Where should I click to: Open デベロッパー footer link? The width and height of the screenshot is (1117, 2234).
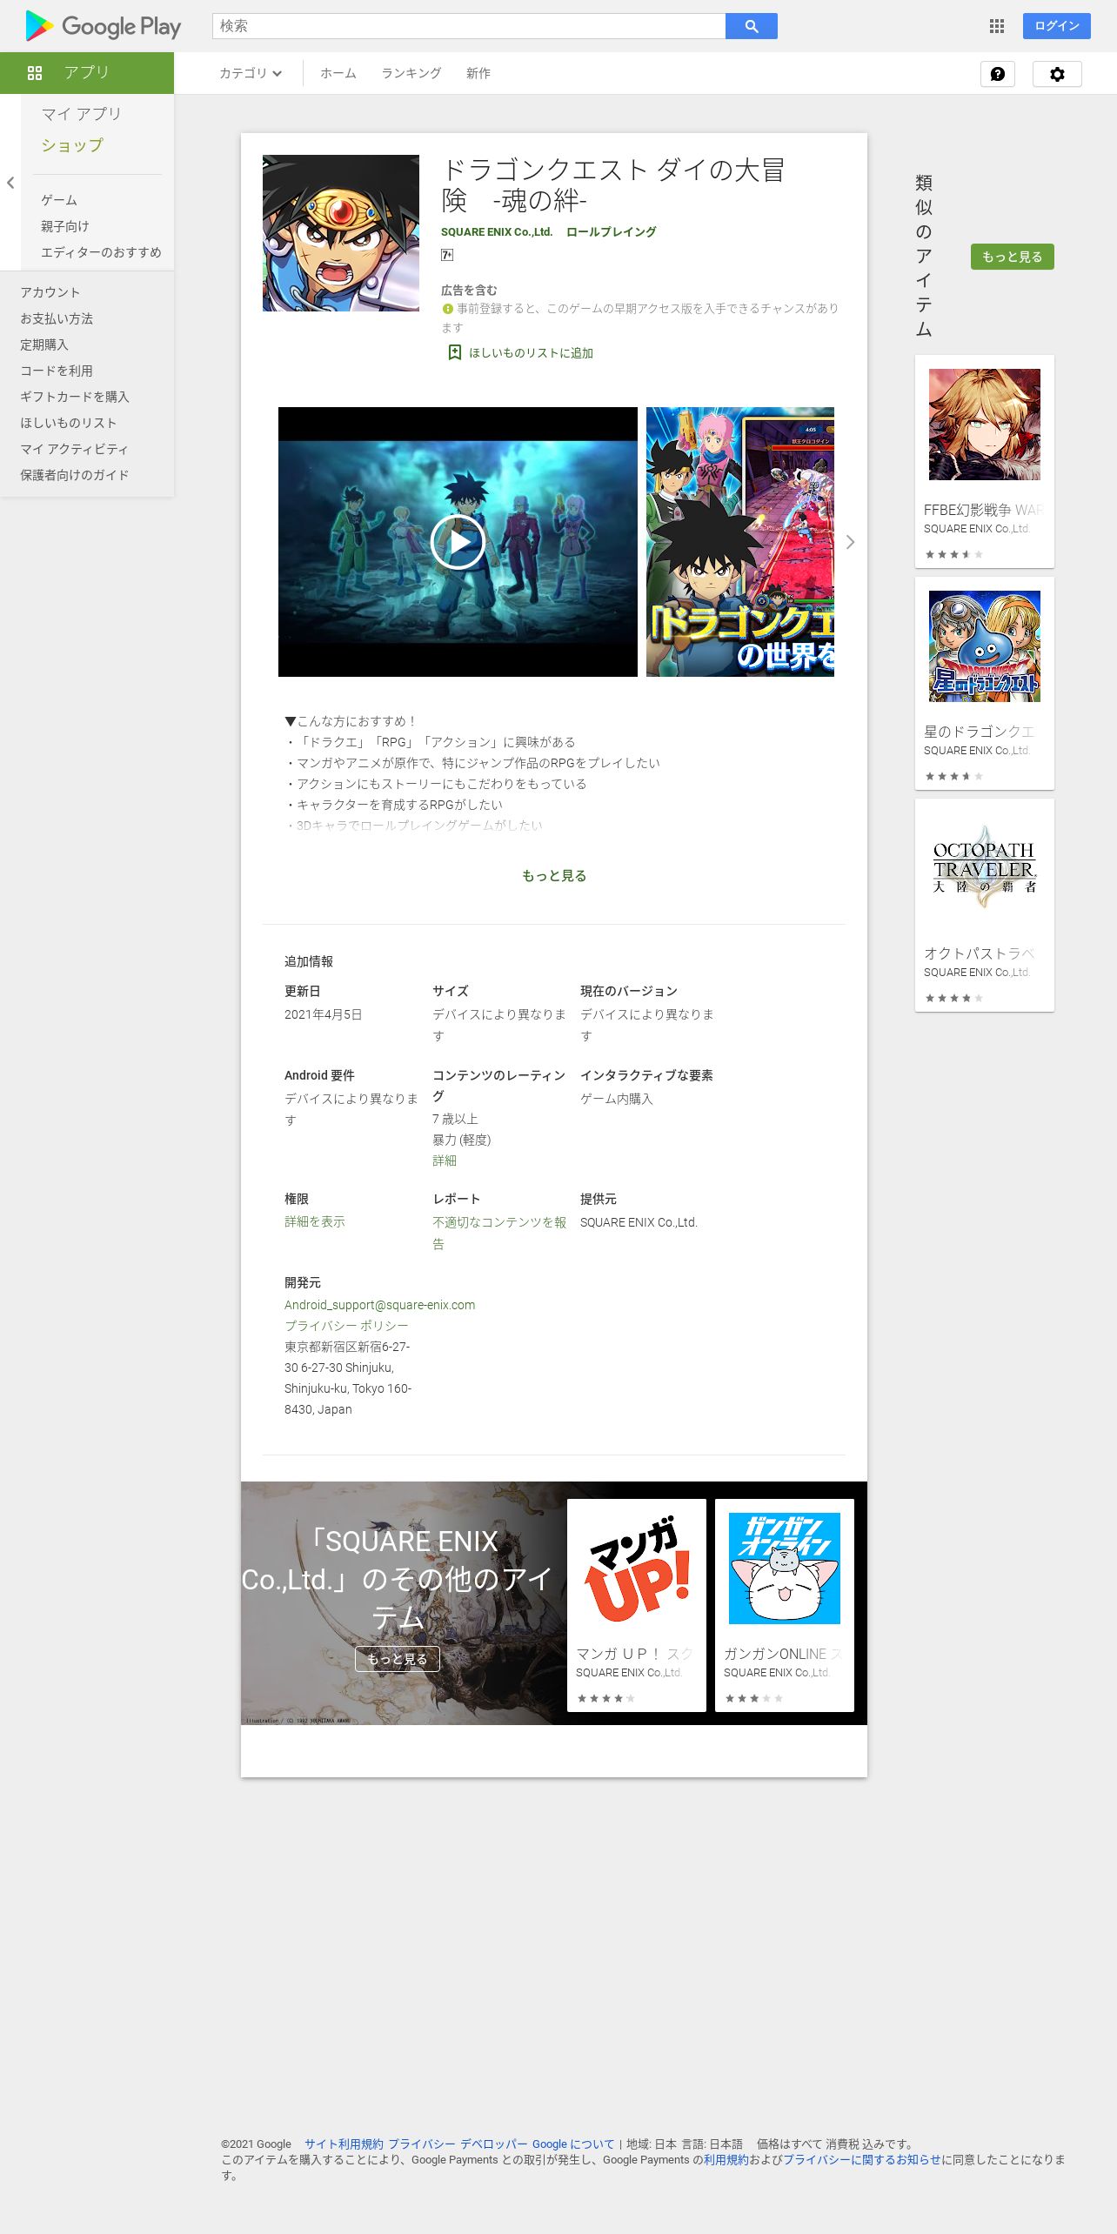(x=494, y=2144)
